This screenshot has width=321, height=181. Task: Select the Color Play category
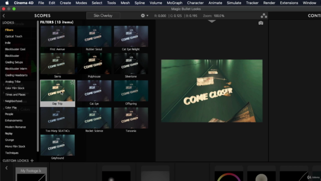(11, 108)
